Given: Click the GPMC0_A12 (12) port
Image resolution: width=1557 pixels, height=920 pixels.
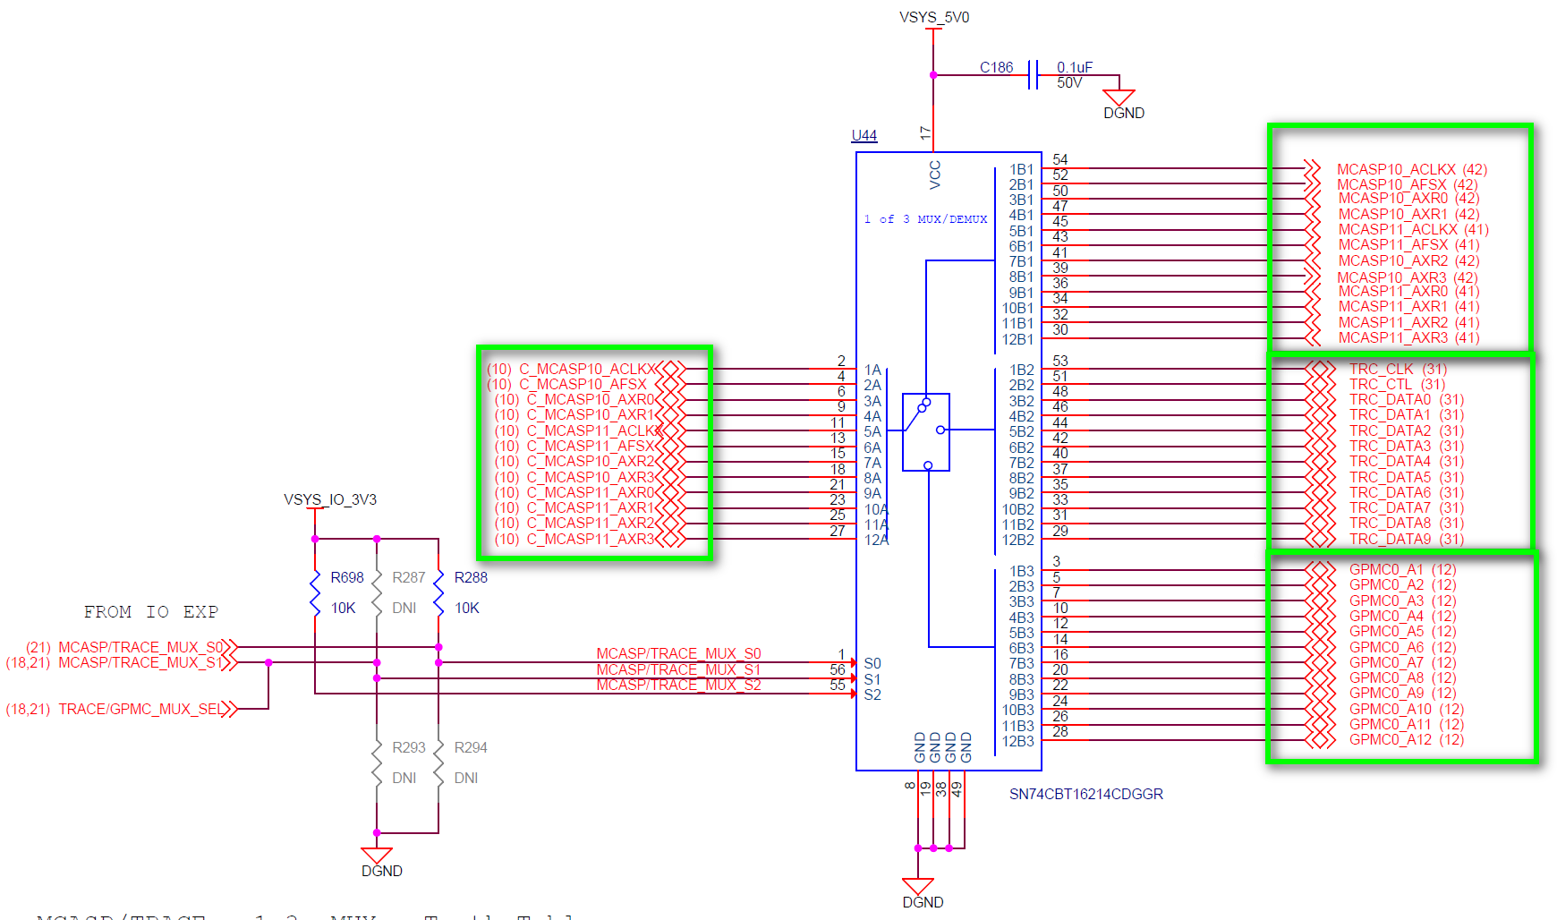Looking at the screenshot, I should (1384, 739).
